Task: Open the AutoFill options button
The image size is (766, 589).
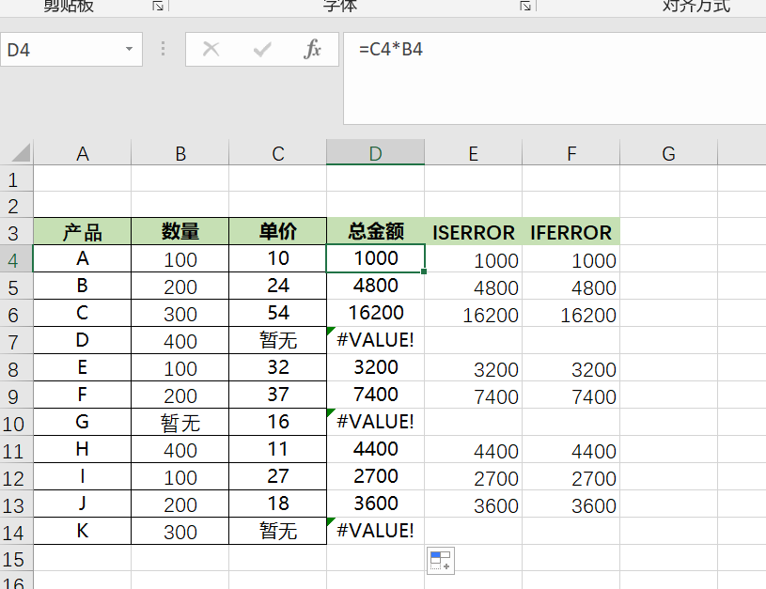Action: pos(440,561)
